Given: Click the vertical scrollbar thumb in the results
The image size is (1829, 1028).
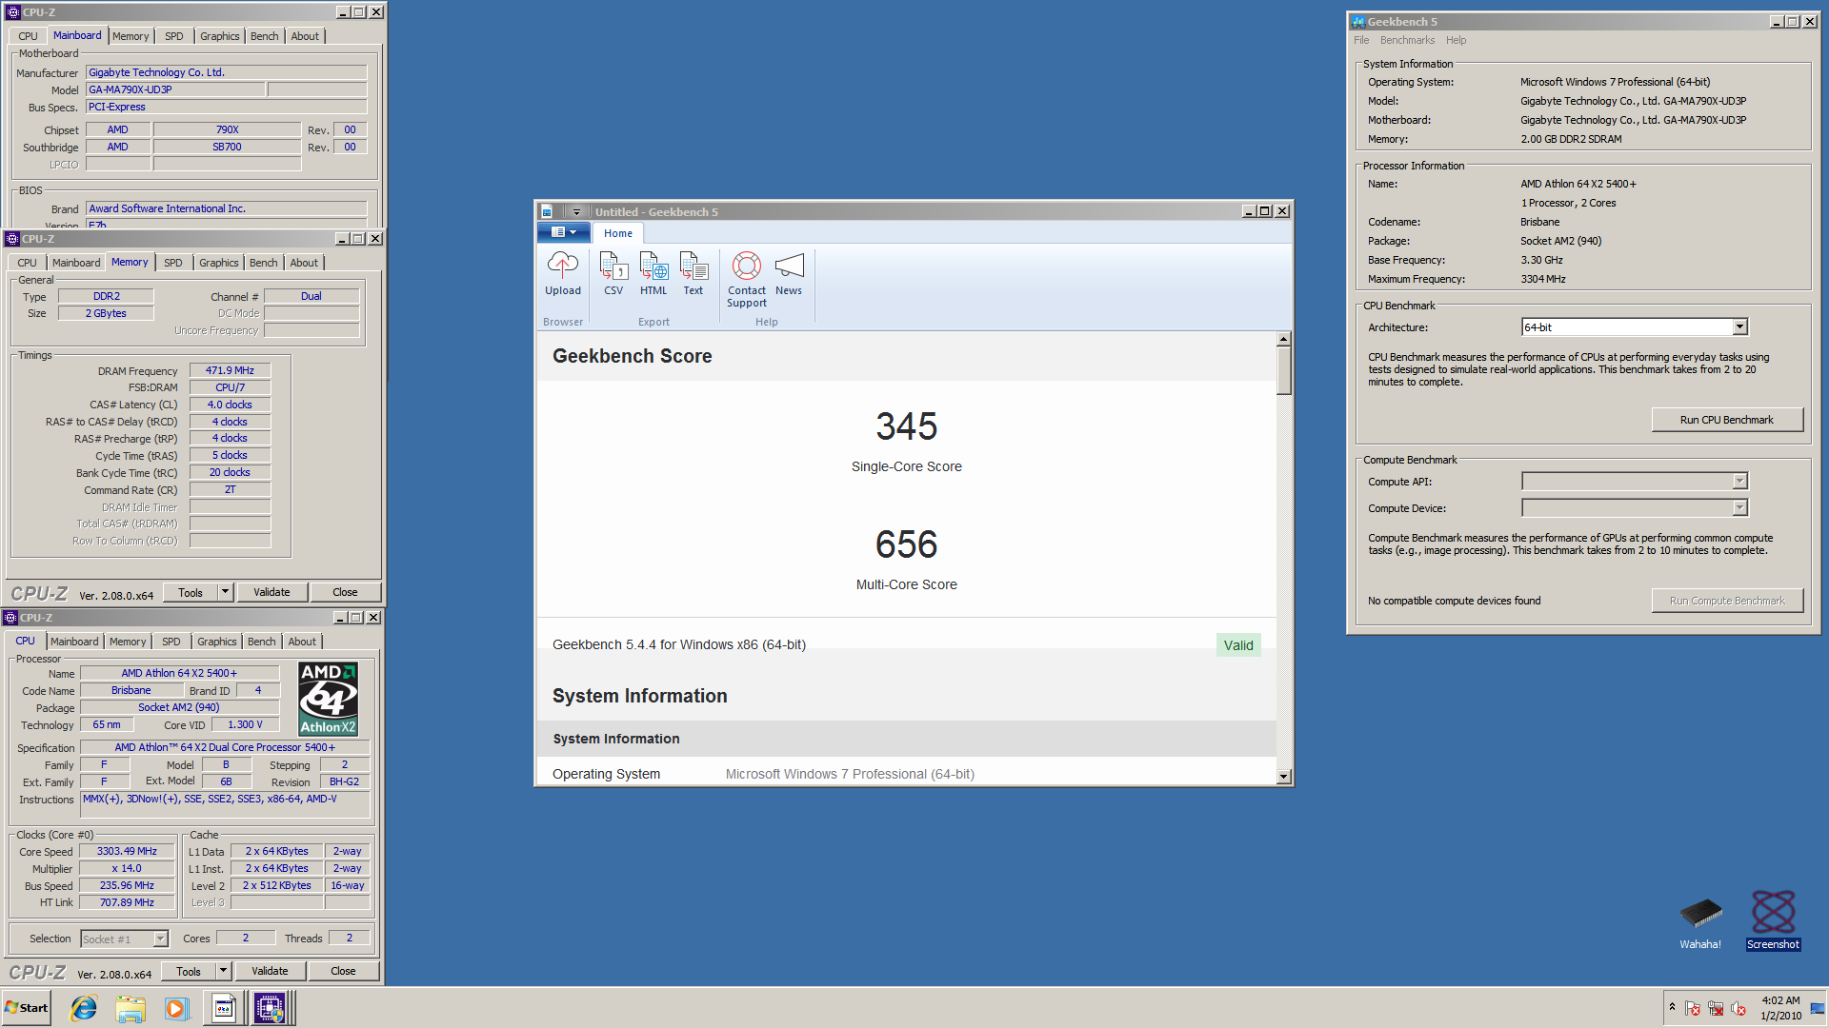Looking at the screenshot, I should tap(1283, 371).
